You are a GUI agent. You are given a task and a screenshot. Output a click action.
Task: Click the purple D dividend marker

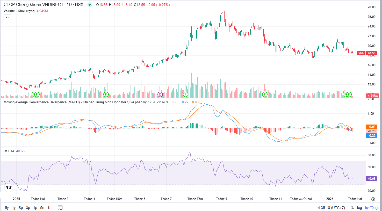(x=160, y=94)
